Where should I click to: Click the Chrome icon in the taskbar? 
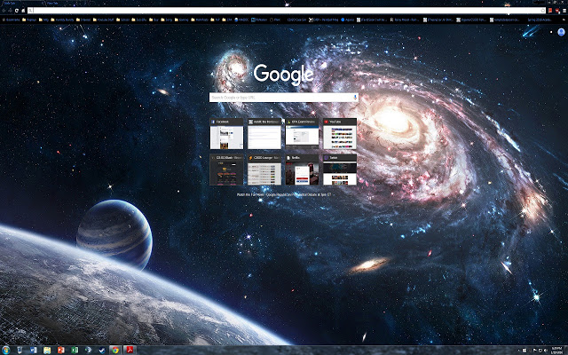click(x=115, y=350)
